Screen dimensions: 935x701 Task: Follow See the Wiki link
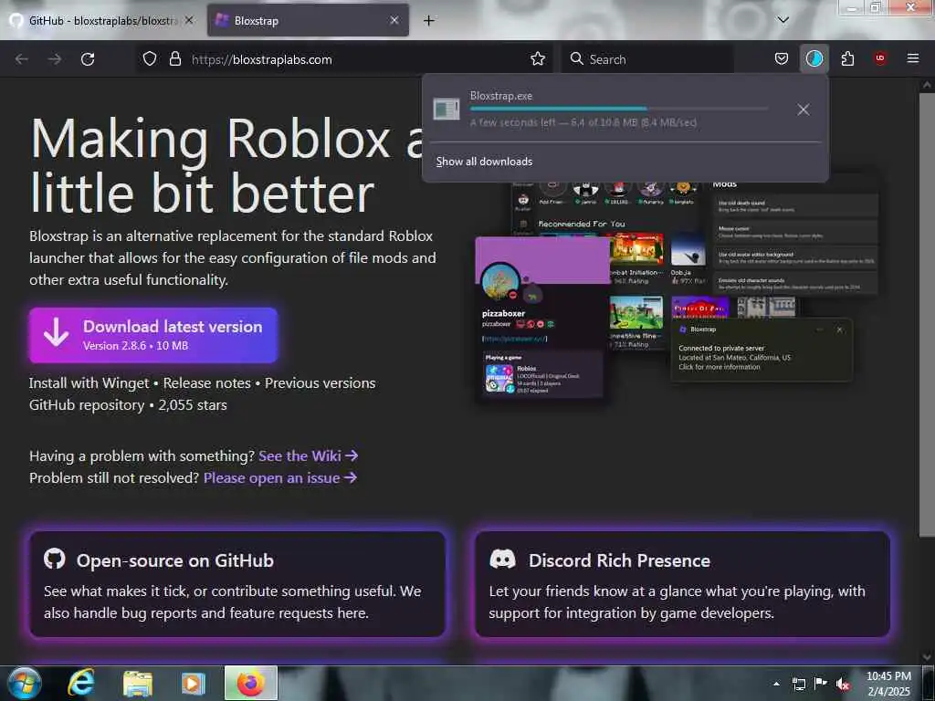coord(309,456)
